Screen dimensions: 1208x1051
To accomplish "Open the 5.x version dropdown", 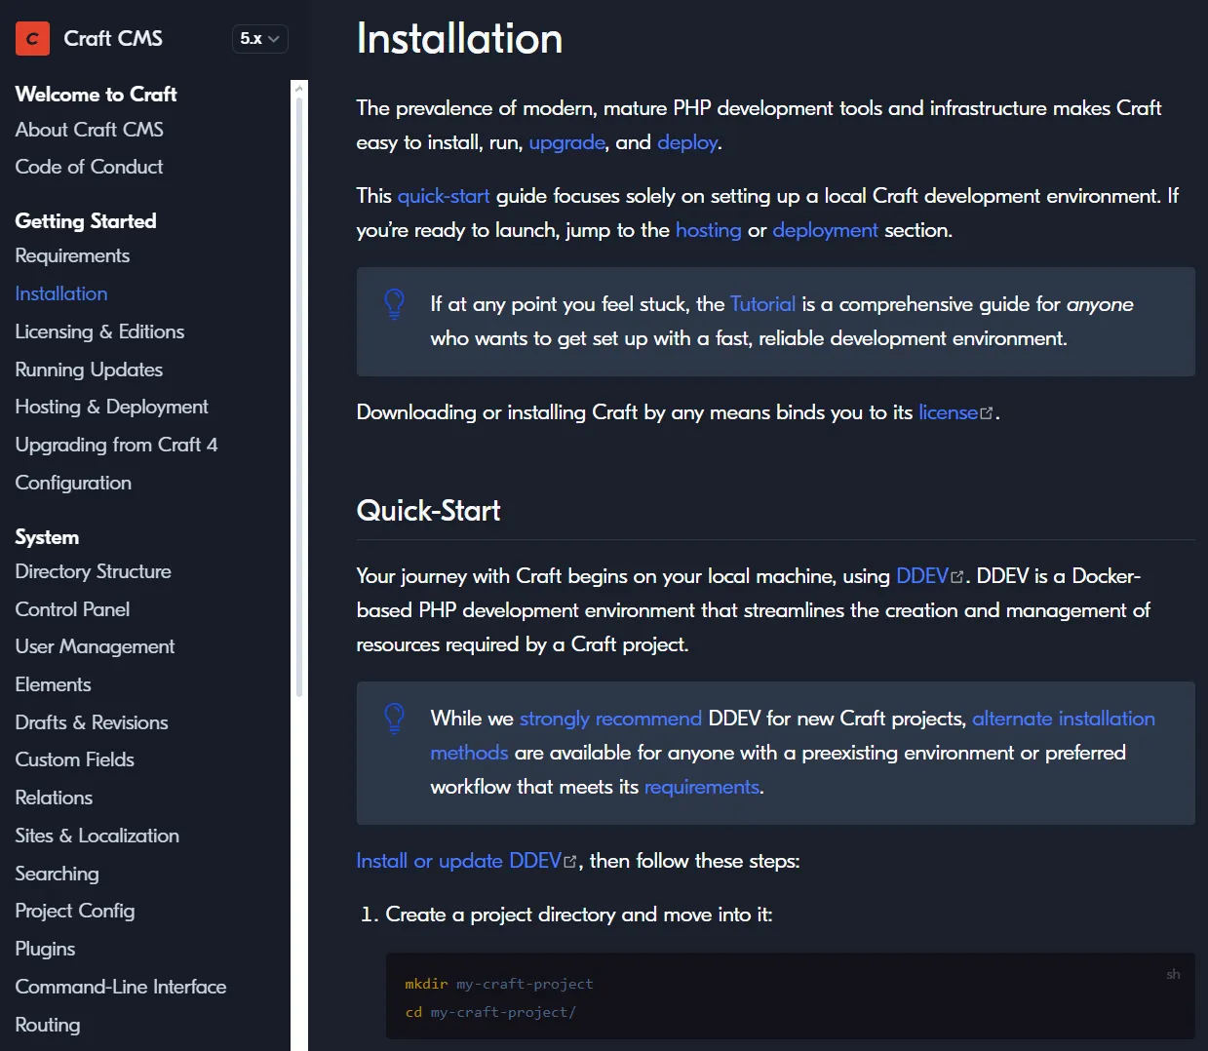I will point(259,38).
